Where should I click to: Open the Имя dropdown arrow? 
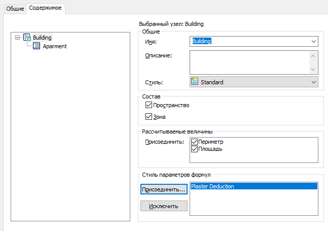pyautogui.click(x=314, y=41)
